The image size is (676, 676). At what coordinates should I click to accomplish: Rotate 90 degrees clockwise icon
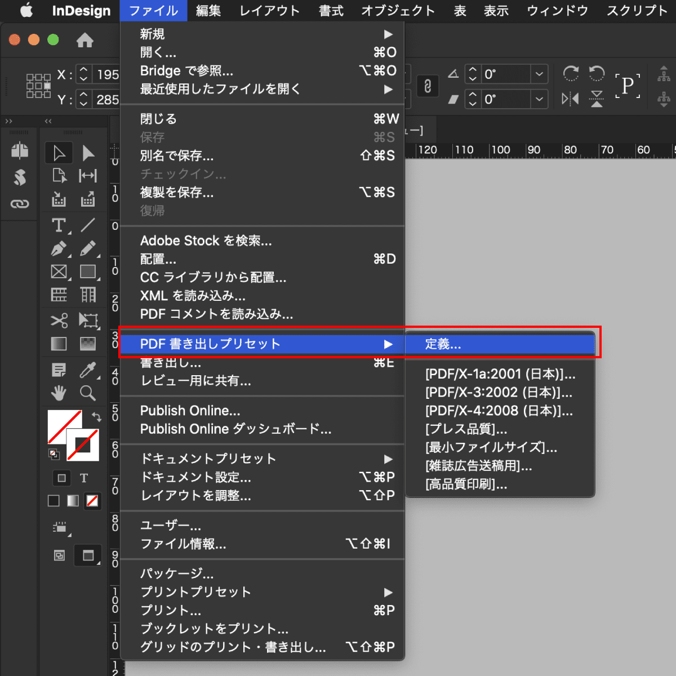tap(571, 73)
